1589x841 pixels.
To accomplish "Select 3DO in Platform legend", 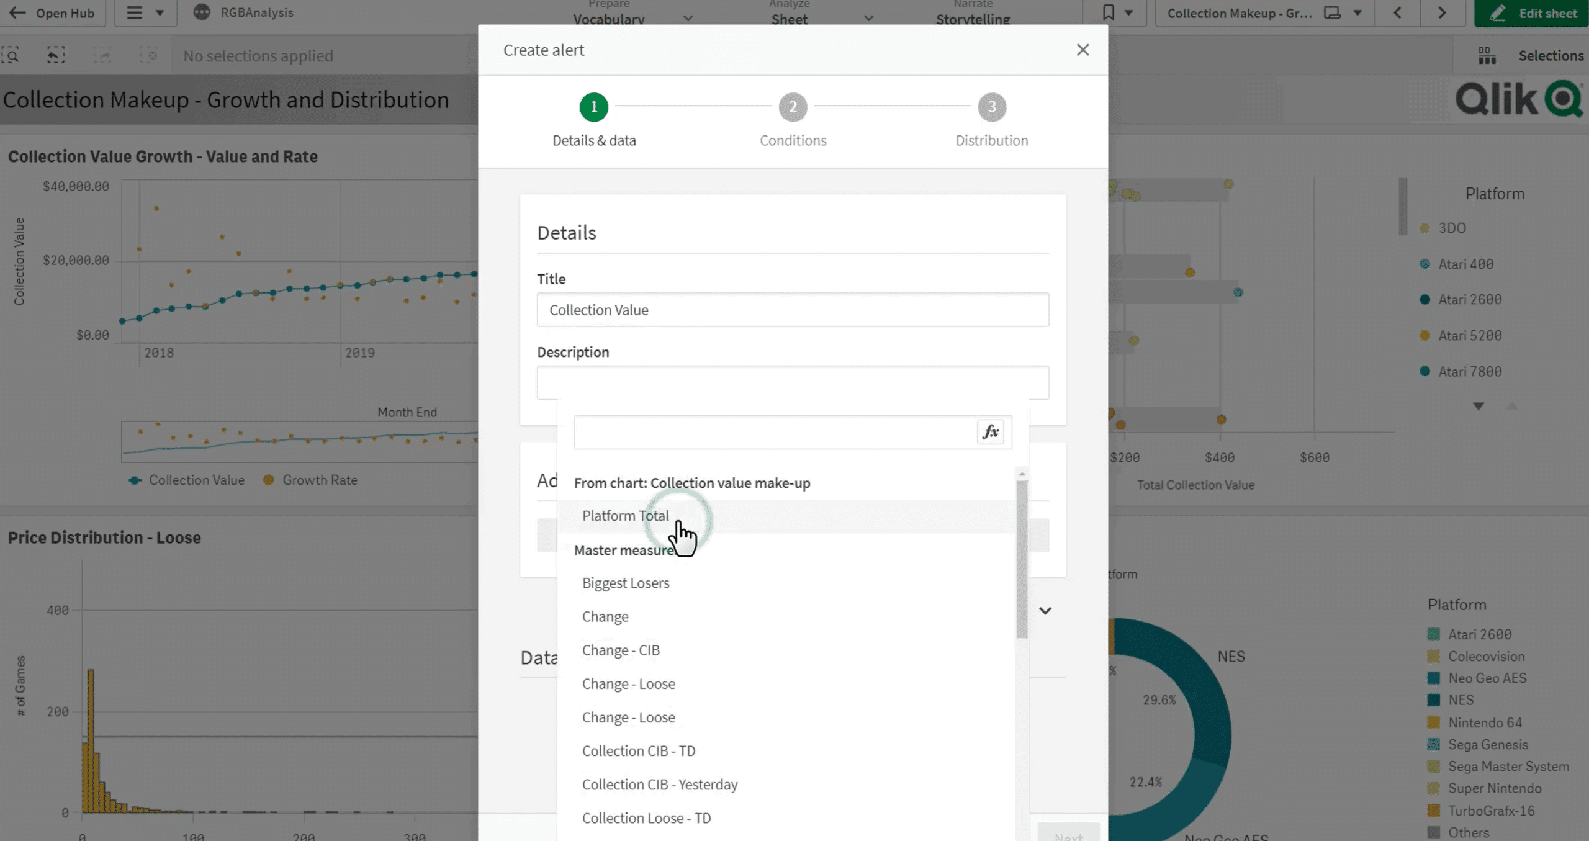I will [x=1443, y=228].
